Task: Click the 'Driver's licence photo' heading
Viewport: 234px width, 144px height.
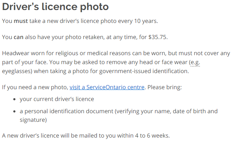Action: click(55, 7)
